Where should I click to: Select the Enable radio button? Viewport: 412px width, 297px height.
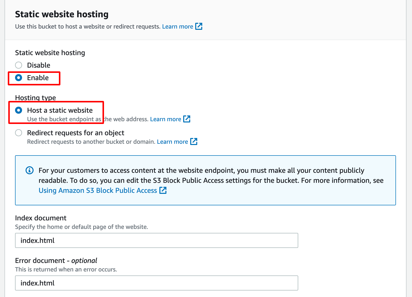pyautogui.click(x=19, y=78)
